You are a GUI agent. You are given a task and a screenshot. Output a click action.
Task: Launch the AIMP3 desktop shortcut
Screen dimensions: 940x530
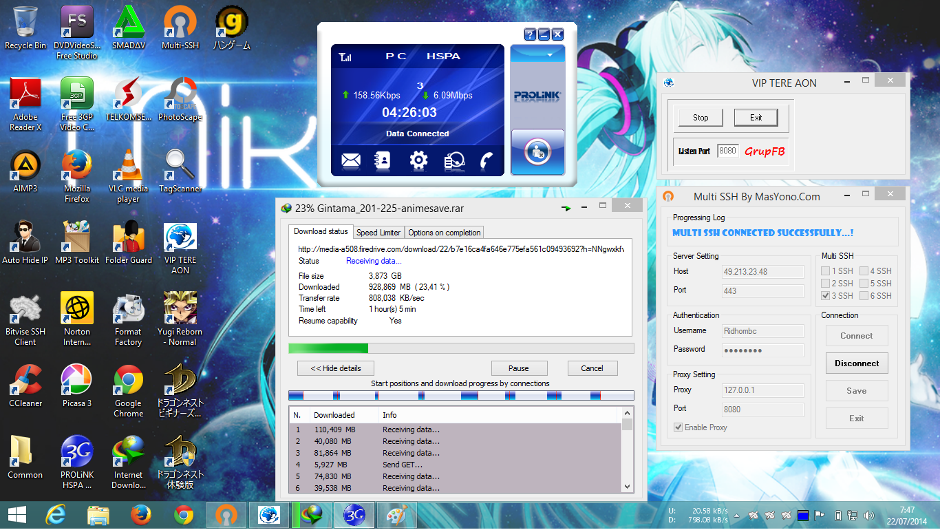pyautogui.click(x=25, y=170)
